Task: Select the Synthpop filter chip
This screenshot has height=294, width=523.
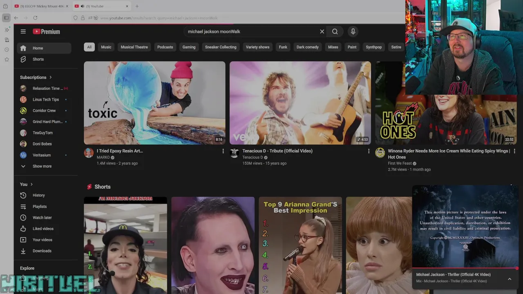Action: 374,47
